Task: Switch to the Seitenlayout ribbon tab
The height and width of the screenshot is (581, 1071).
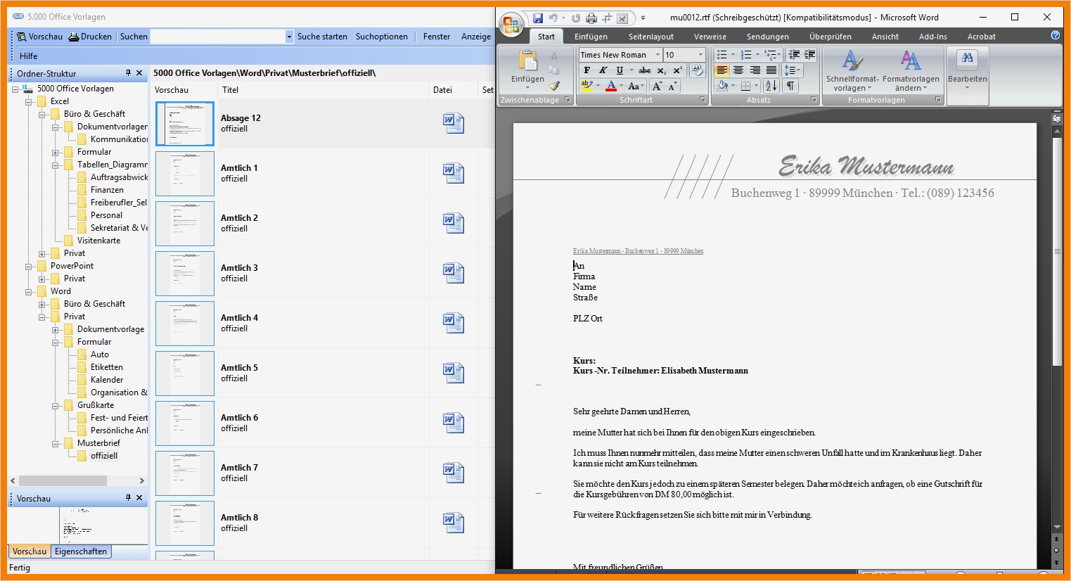Action: (x=650, y=37)
